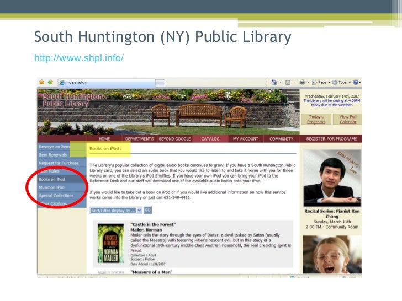Select Loan Rules in sidebar
Screen dimensions: 402x301
tap(62, 171)
